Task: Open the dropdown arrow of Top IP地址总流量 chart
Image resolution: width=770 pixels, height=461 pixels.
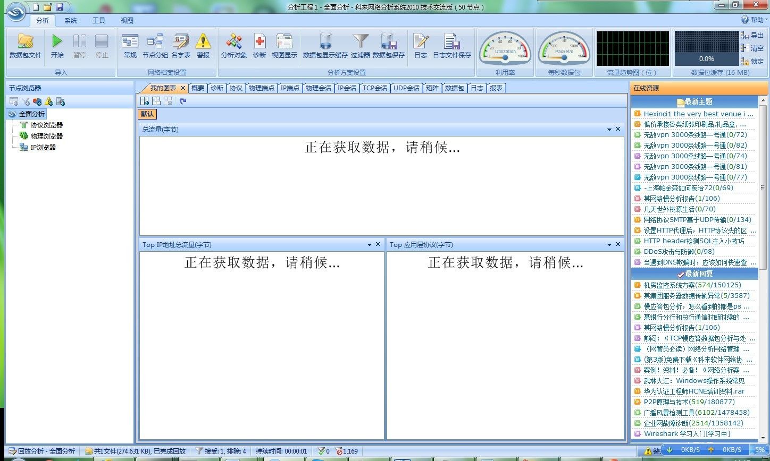Action: pos(370,244)
